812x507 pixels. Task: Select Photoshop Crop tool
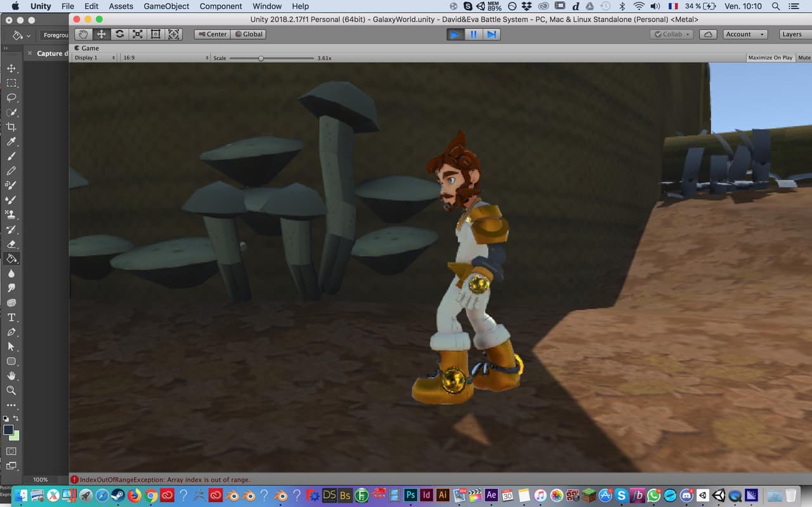(11, 127)
